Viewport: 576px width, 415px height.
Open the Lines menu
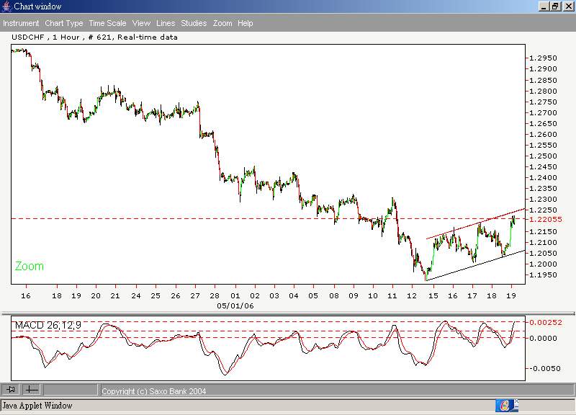(166, 23)
